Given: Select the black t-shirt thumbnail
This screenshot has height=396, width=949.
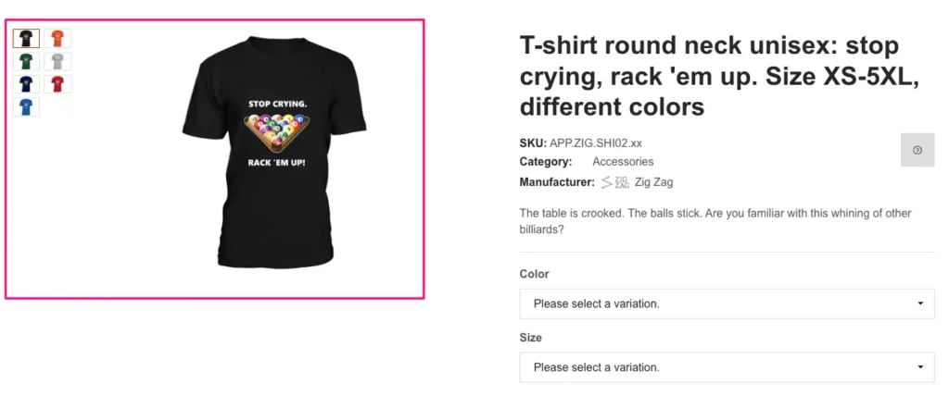Looking at the screenshot, I should [26, 39].
